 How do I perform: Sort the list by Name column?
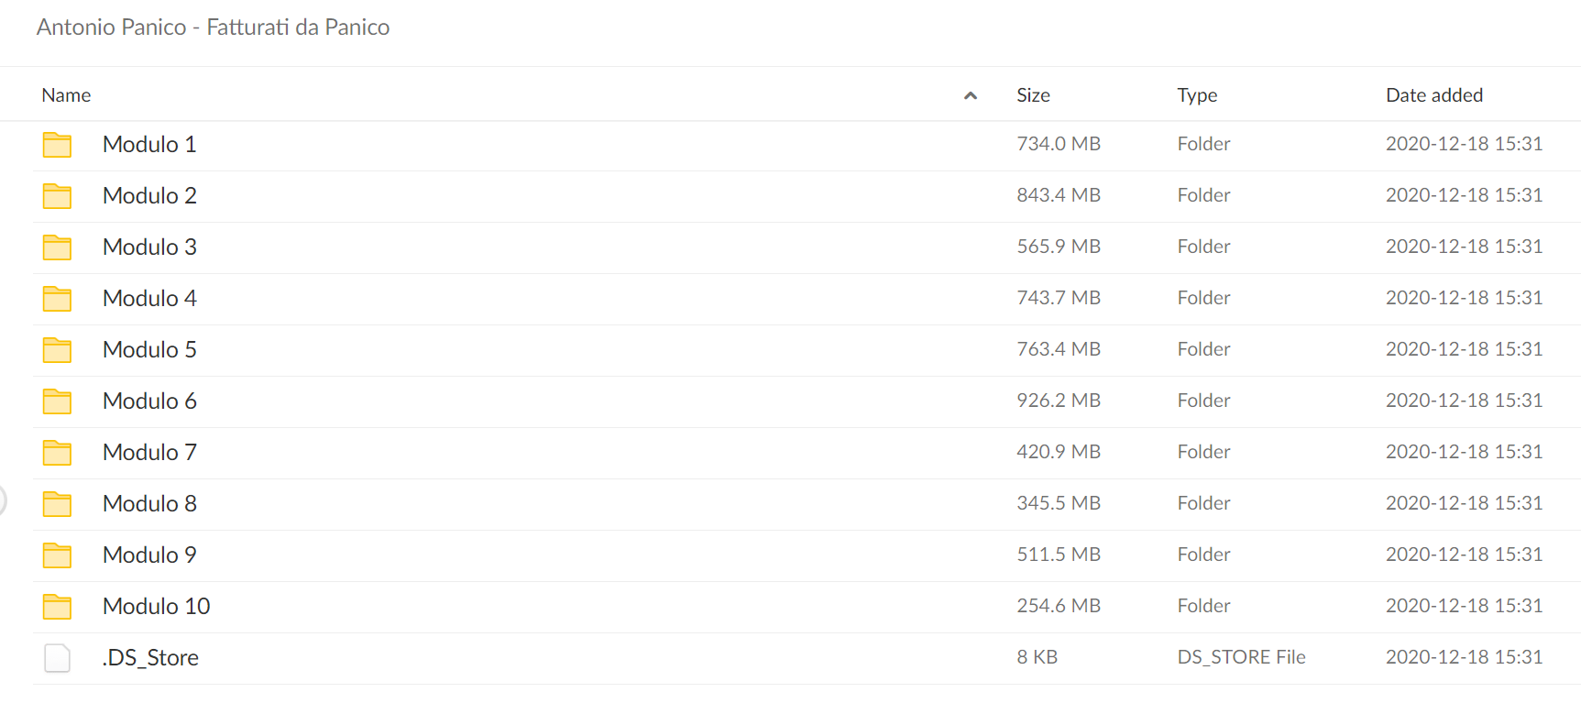(x=66, y=95)
